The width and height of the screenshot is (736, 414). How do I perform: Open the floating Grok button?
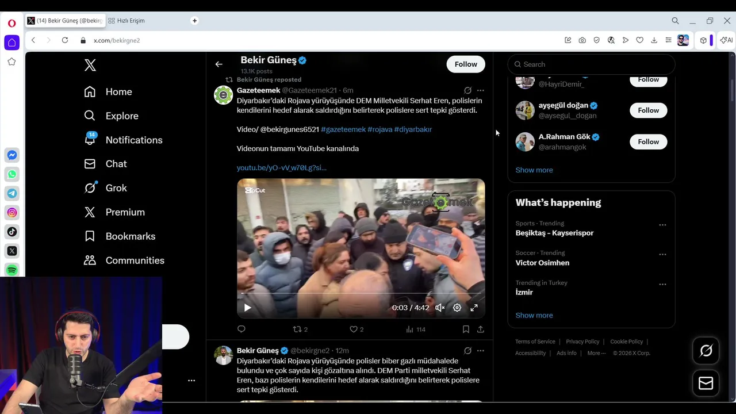pyautogui.click(x=706, y=351)
